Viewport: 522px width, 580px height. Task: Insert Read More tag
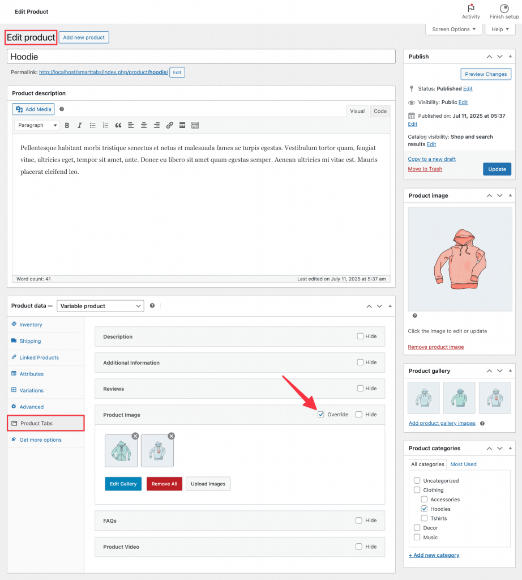click(x=182, y=125)
